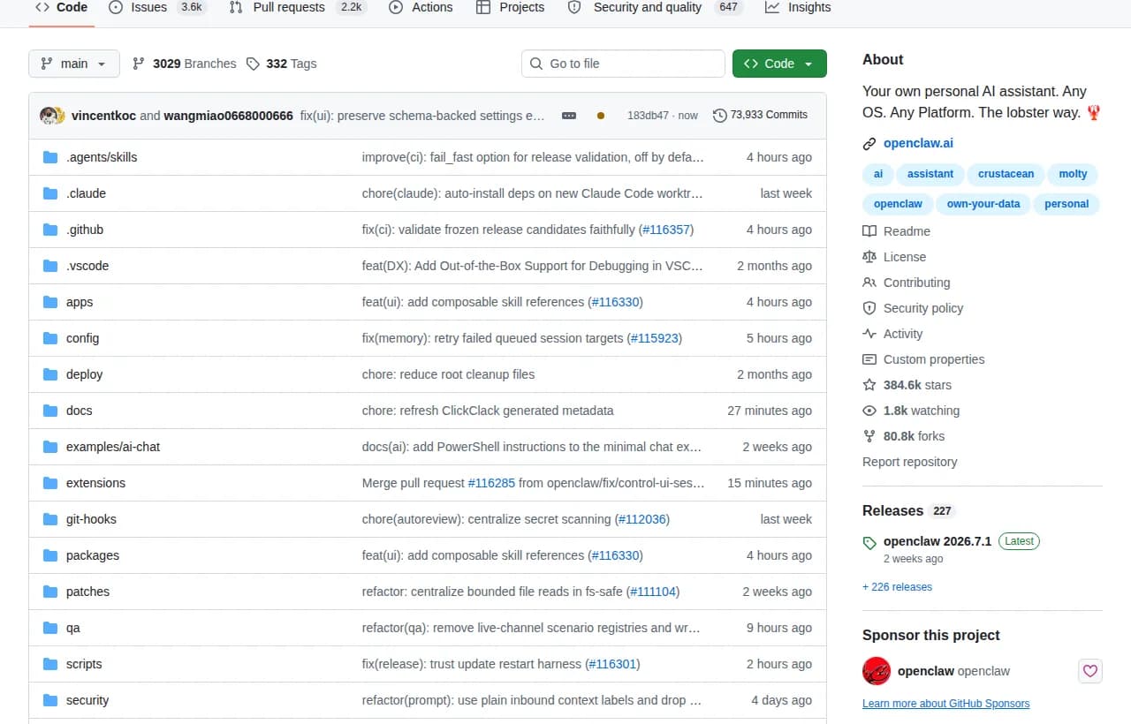Open the scripts folder
Screen dimensions: 1131x724
[x=84, y=664]
